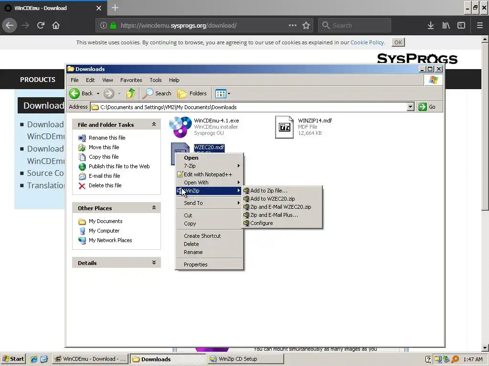The width and height of the screenshot is (489, 366).
Task: Click the Firefox Search box
Action: pos(355,25)
